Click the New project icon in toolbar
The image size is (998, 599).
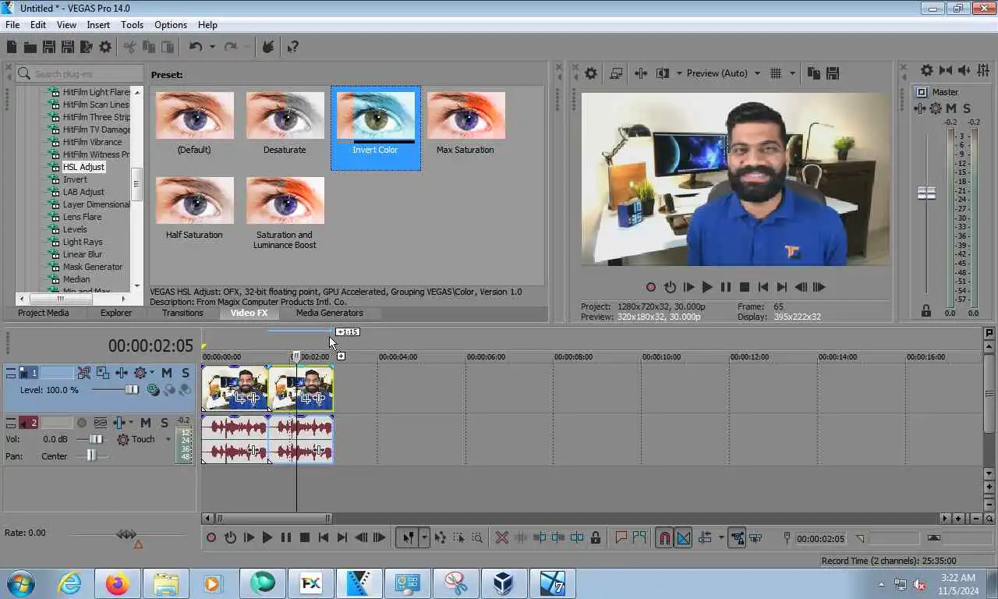pos(12,48)
